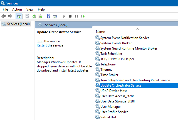This screenshot has height=120, width=178.
Task: Select Services (Local) in the console tree
Action: click(x=18, y=24)
